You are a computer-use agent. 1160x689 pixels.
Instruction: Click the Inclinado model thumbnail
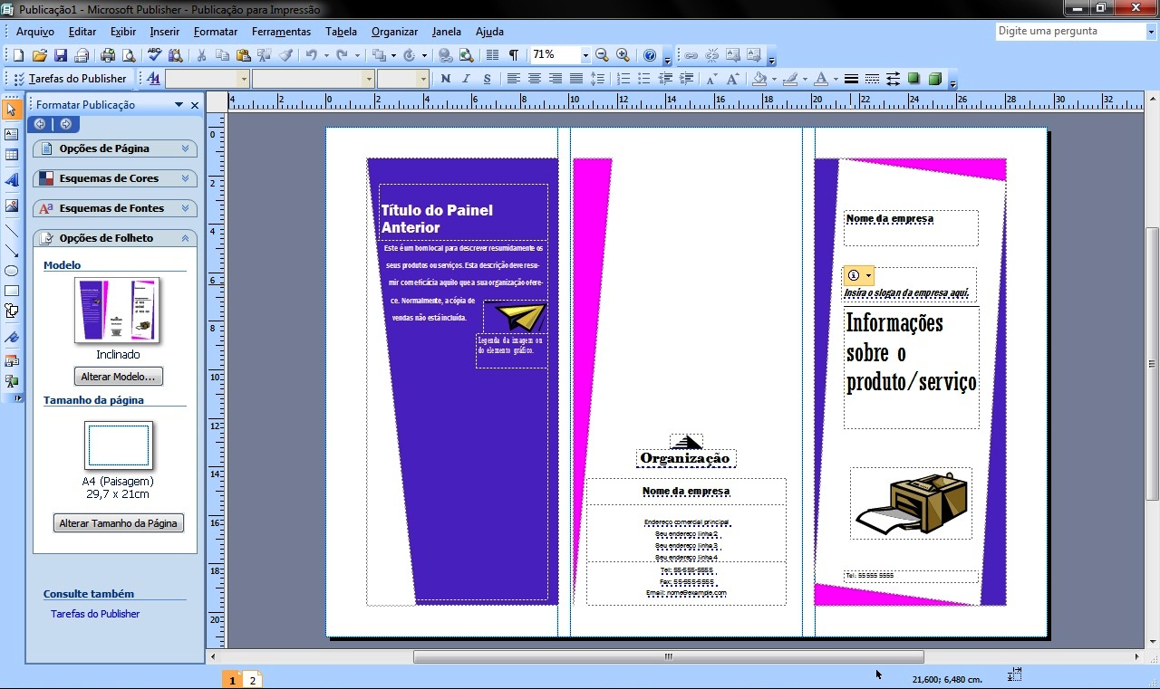117,311
